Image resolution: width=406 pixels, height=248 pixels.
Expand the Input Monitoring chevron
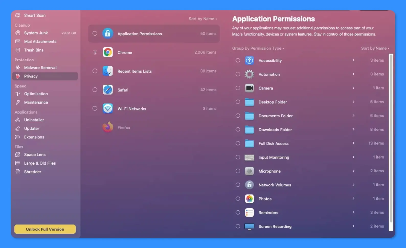click(x=354, y=157)
